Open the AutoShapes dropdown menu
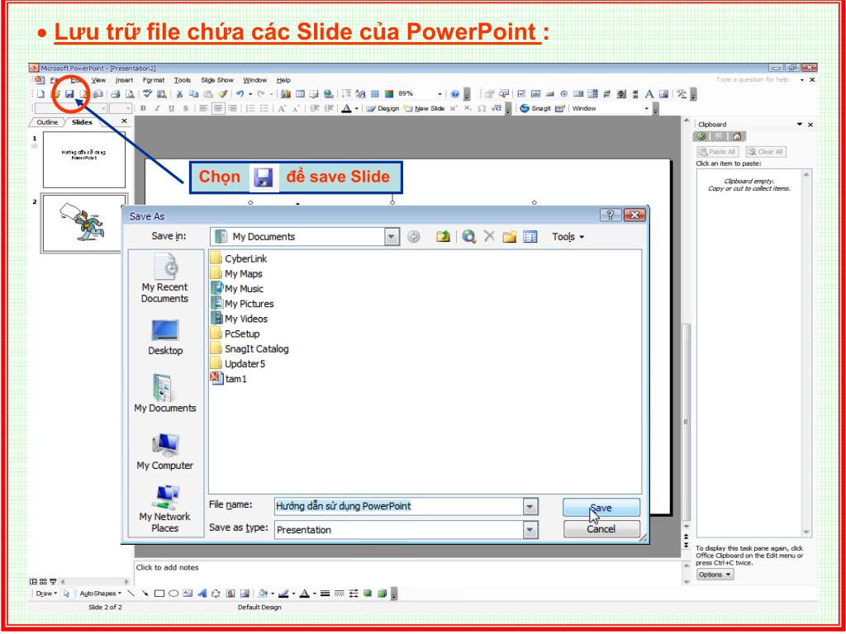 pyautogui.click(x=100, y=594)
